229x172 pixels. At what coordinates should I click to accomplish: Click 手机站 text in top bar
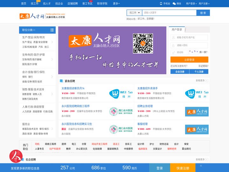click(167, 4)
